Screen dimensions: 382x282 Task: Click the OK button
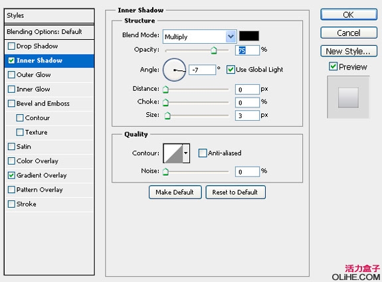point(349,15)
